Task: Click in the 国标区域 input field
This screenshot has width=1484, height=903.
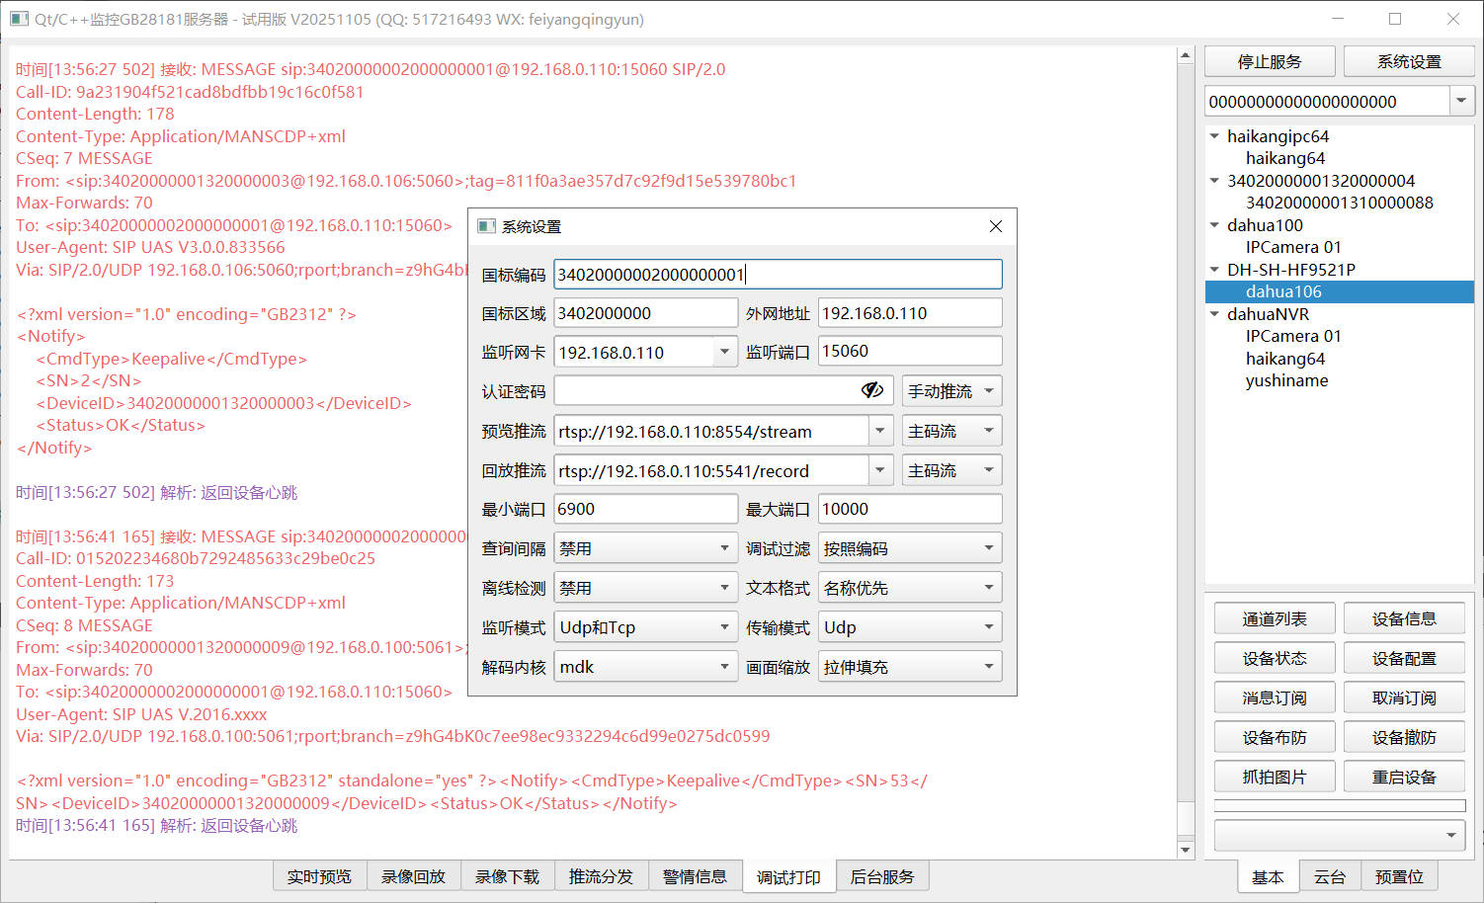Action: point(646,313)
